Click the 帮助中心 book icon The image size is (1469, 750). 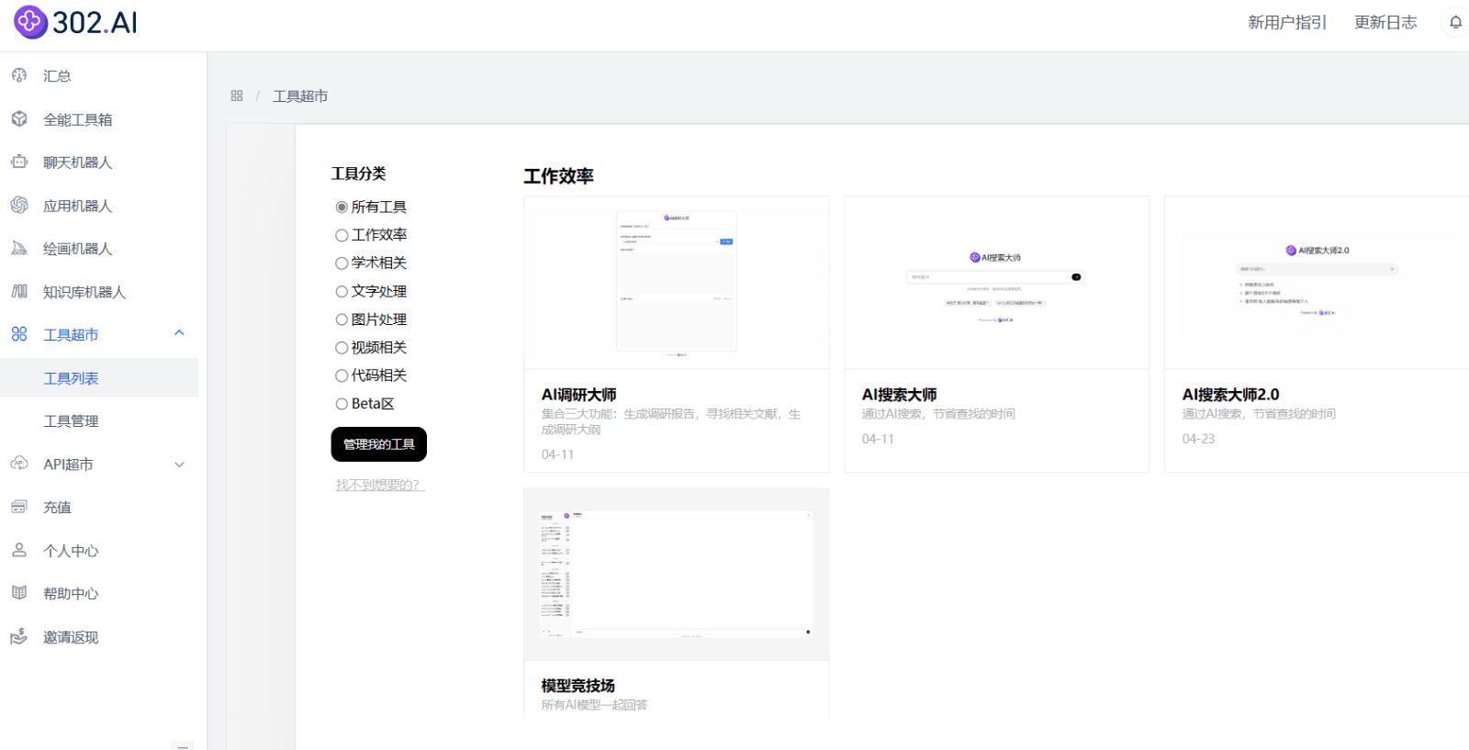tap(19, 593)
